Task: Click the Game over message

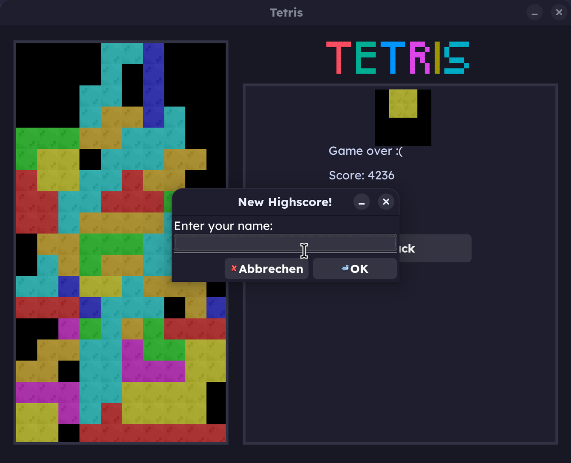Action: 366,151
